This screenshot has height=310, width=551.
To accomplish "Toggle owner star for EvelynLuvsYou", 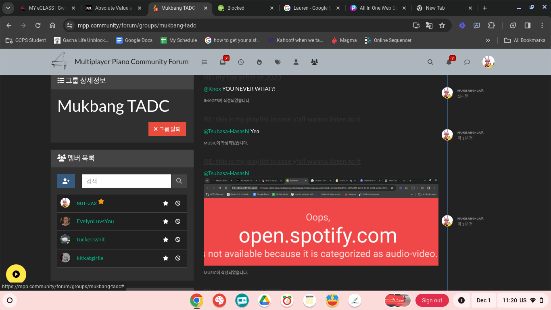I will [x=166, y=222].
